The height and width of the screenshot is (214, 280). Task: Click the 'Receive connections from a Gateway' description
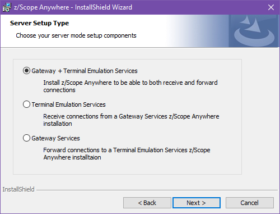(131, 120)
